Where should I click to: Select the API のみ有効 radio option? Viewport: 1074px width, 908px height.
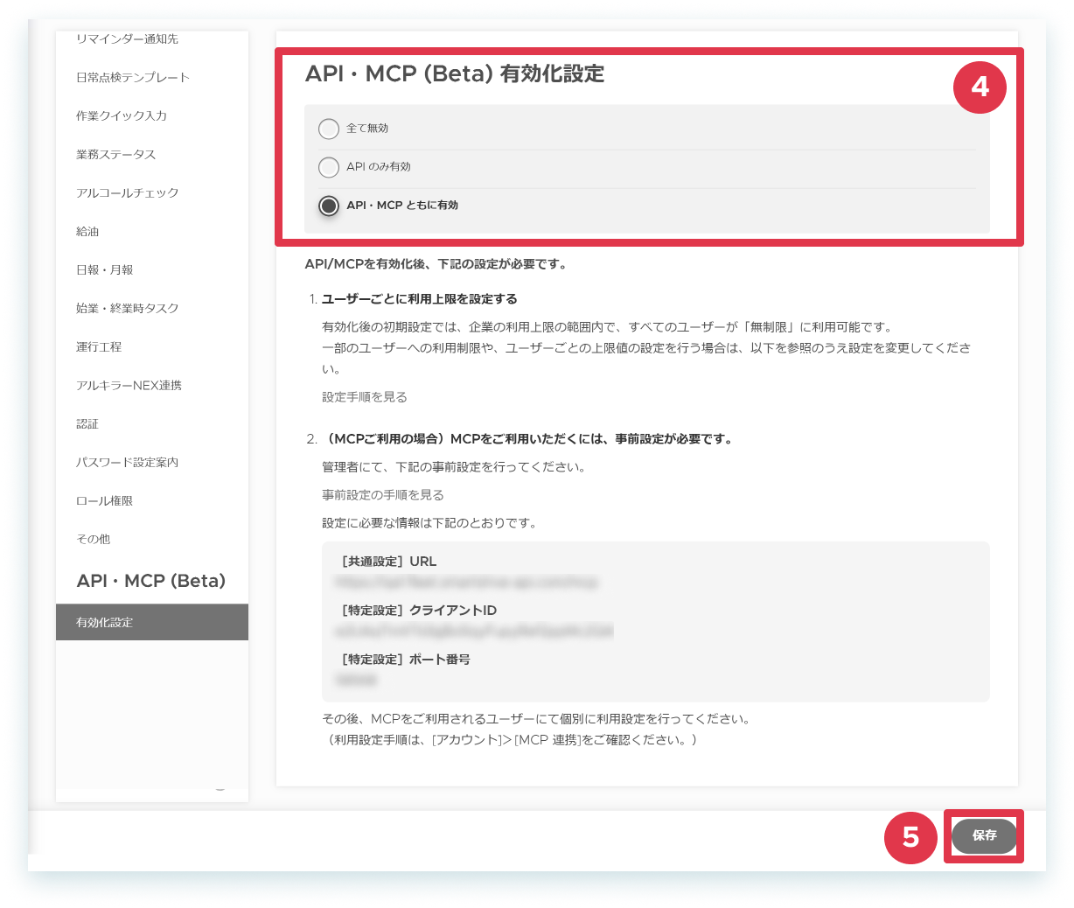(x=329, y=167)
